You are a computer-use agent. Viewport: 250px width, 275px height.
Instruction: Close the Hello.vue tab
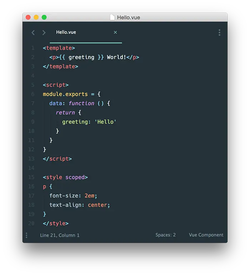[x=115, y=32]
